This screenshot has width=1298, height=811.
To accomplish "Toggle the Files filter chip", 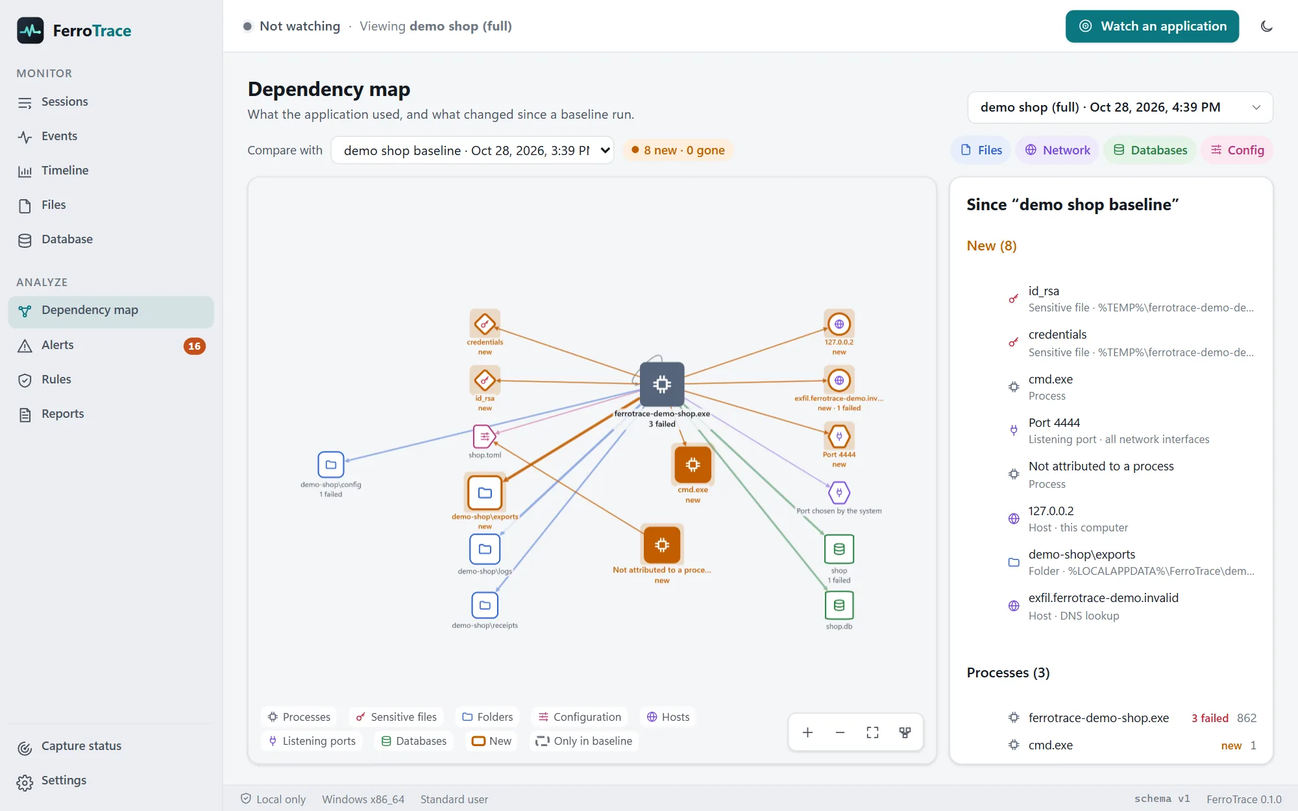I will pos(981,150).
